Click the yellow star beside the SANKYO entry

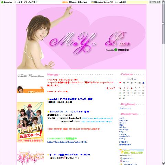(48, 112)
